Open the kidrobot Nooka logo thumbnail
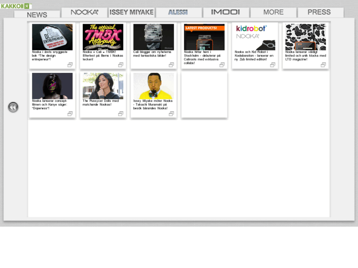Screen dimensions: 358x268 pos(255,37)
